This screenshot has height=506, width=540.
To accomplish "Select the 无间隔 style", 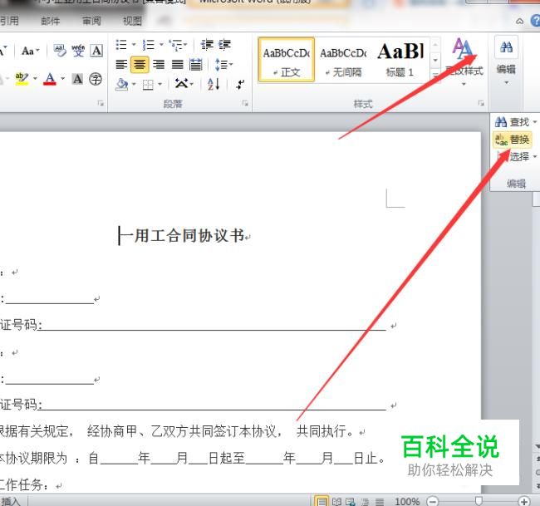I will coord(343,61).
